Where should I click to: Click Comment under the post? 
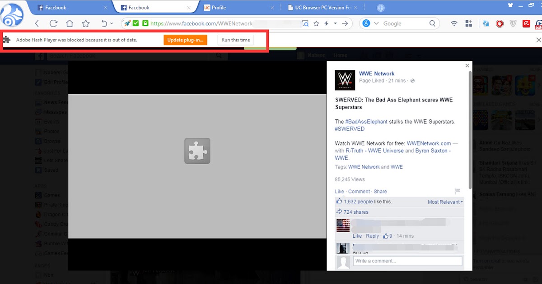coord(359,192)
